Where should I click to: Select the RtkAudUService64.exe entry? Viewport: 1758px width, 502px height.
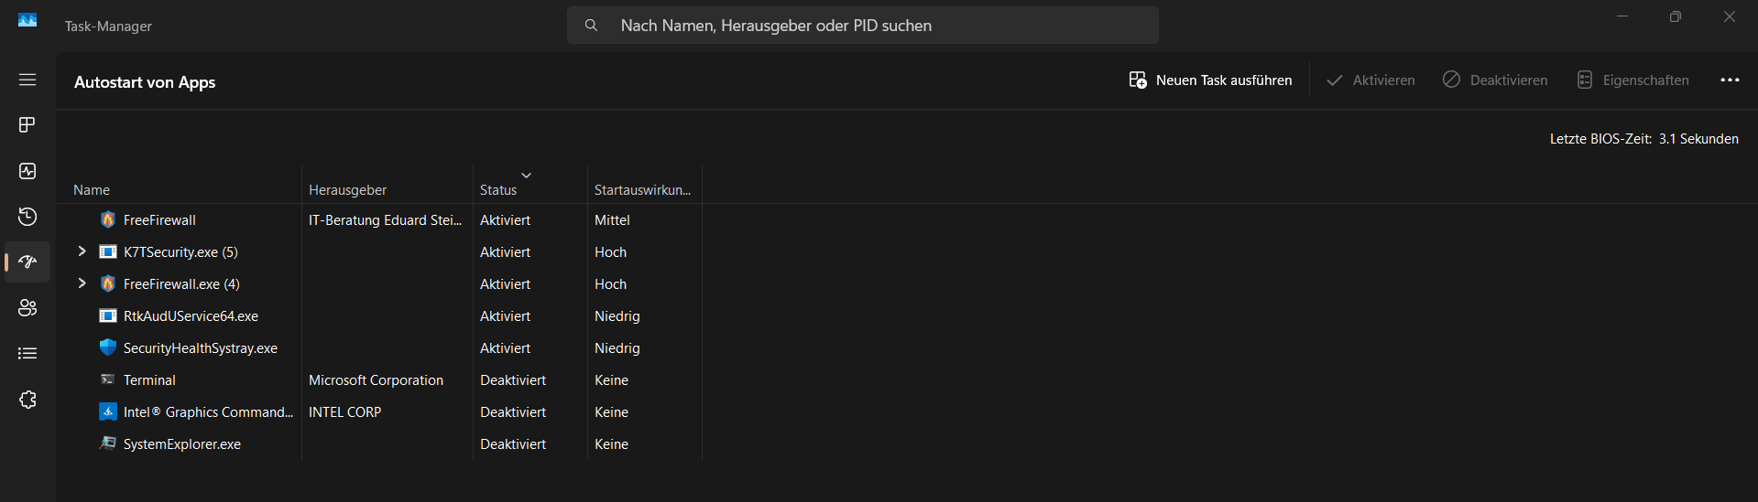[x=191, y=316]
